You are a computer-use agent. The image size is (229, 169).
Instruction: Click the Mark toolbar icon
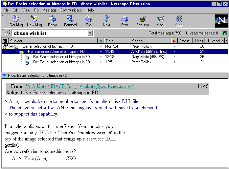(x=160, y=21)
